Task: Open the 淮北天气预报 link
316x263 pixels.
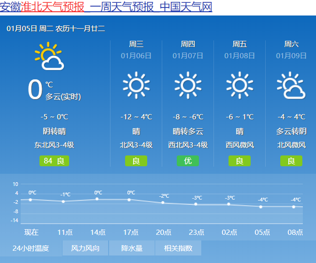Action: (53, 7)
